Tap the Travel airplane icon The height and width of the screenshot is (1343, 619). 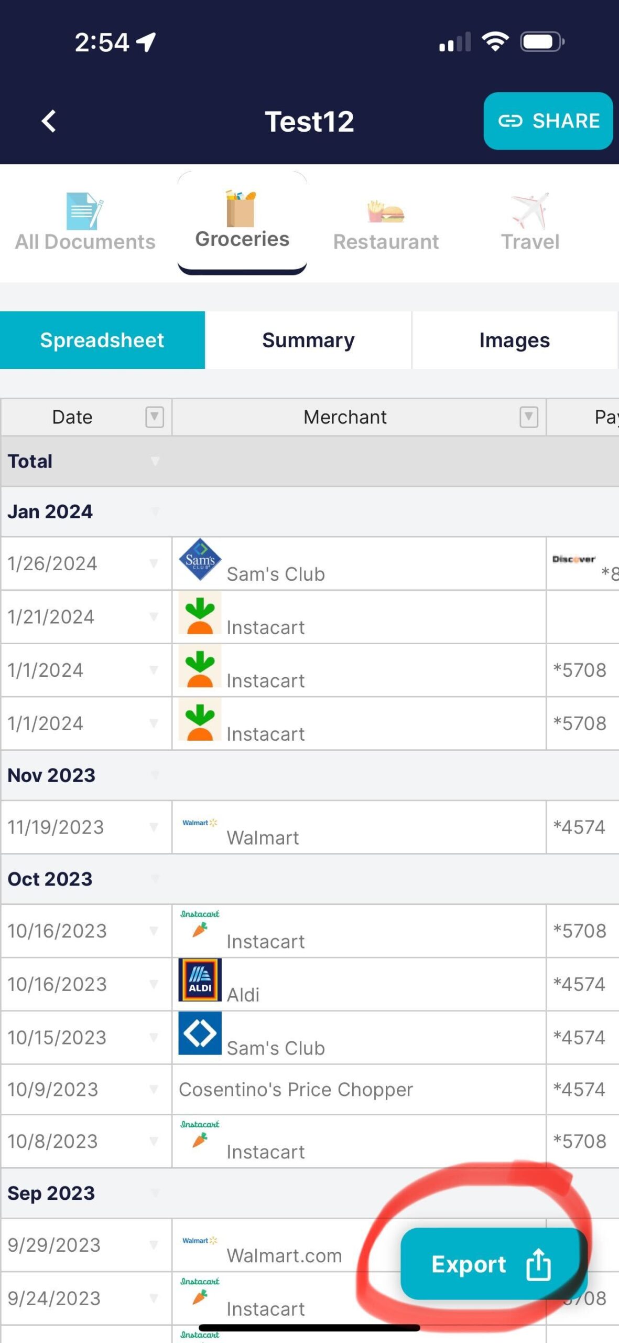click(530, 211)
